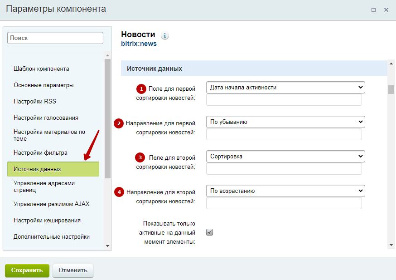Open the По убыванию sort direction dropdown
The height and width of the screenshot is (280, 396).
pos(285,122)
